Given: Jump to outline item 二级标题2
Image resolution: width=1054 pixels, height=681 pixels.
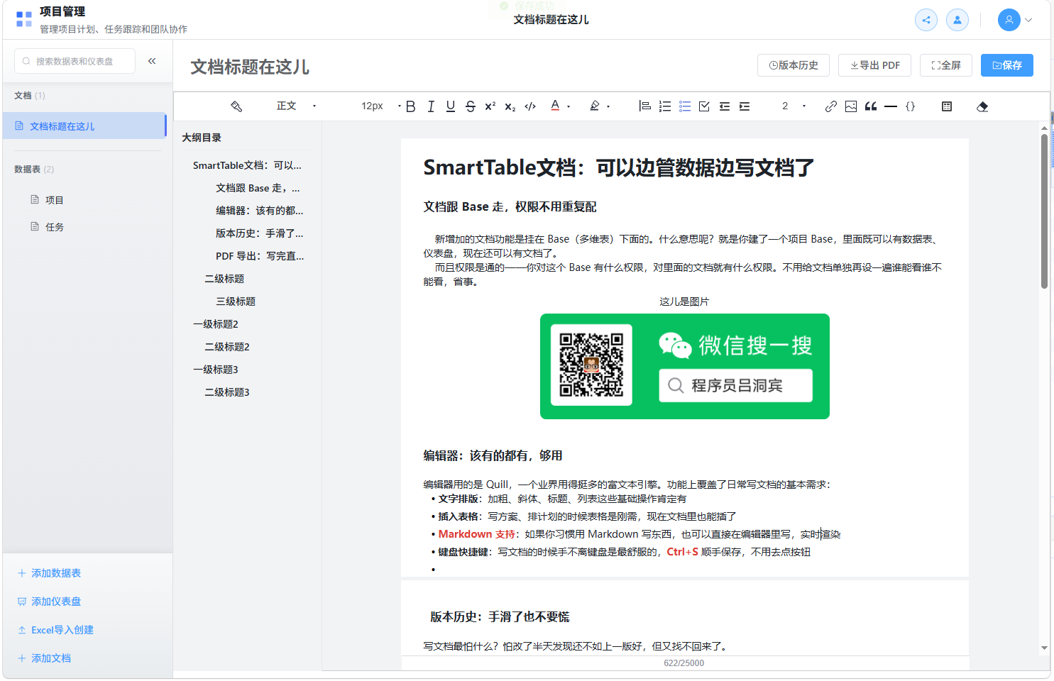Looking at the screenshot, I should point(227,347).
